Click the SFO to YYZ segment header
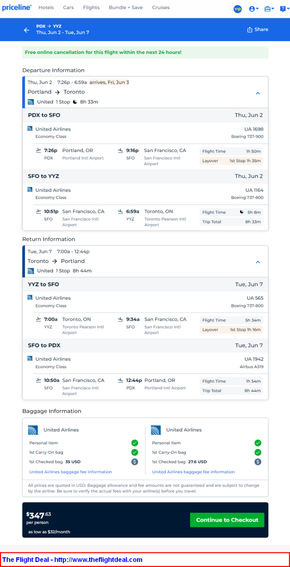The image size is (290, 567). pyautogui.click(x=145, y=176)
